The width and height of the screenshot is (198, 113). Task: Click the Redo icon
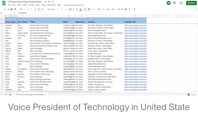[x=8, y=9]
